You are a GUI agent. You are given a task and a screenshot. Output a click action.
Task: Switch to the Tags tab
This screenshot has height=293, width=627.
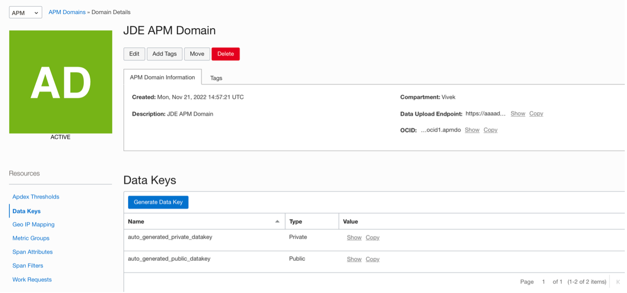[216, 78]
